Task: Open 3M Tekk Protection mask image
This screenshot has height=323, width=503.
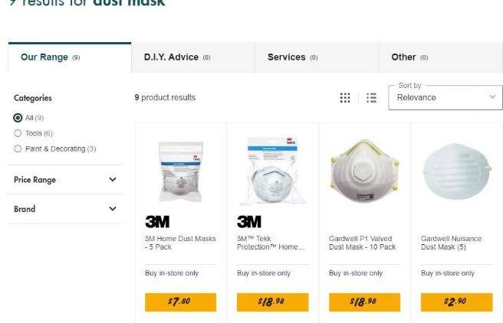Action: point(272,171)
